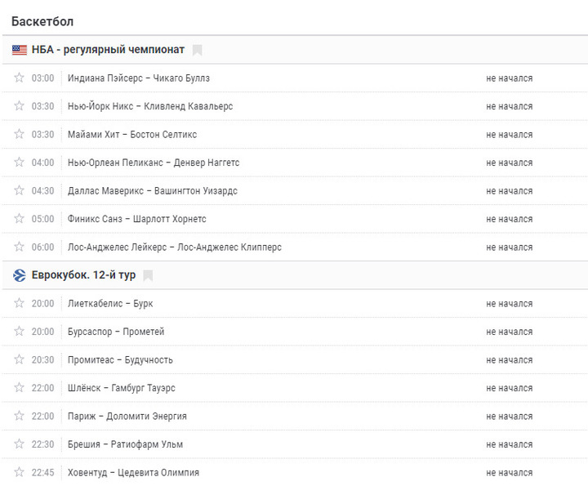Open match Даллас Маверикс – Вашингтон Уизардс
The width and height of the screenshot is (588, 486).
tap(152, 190)
